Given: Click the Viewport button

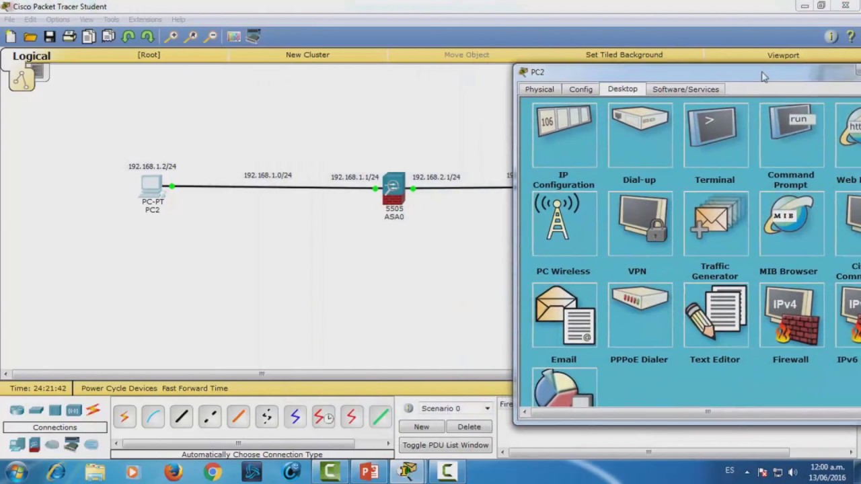Looking at the screenshot, I should point(783,55).
